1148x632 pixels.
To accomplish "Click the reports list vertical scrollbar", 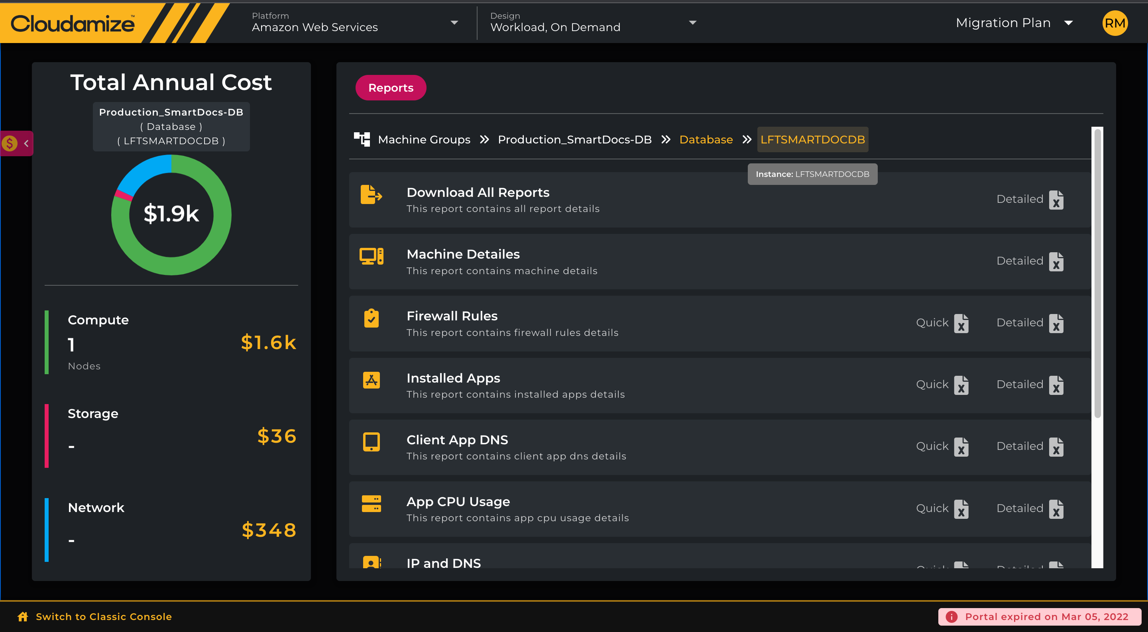I will [1098, 273].
